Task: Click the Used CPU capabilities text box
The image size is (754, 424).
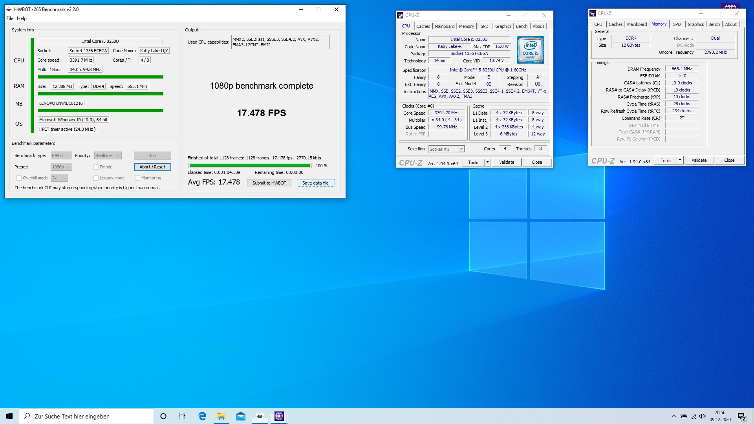Action: pyautogui.click(x=280, y=42)
